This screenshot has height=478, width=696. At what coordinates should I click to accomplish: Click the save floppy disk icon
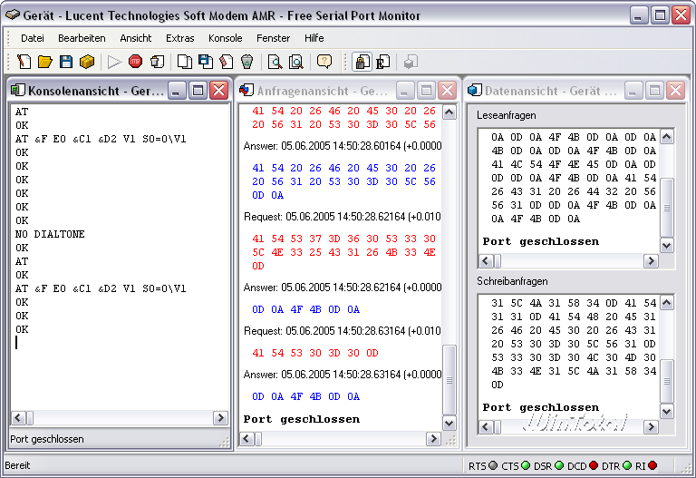(x=66, y=62)
